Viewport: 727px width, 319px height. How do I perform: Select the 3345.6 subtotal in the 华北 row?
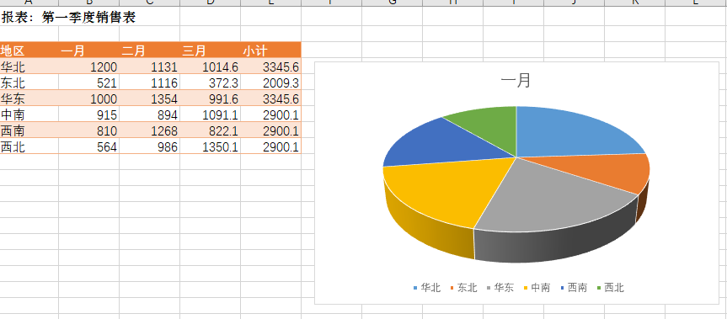[270, 66]
